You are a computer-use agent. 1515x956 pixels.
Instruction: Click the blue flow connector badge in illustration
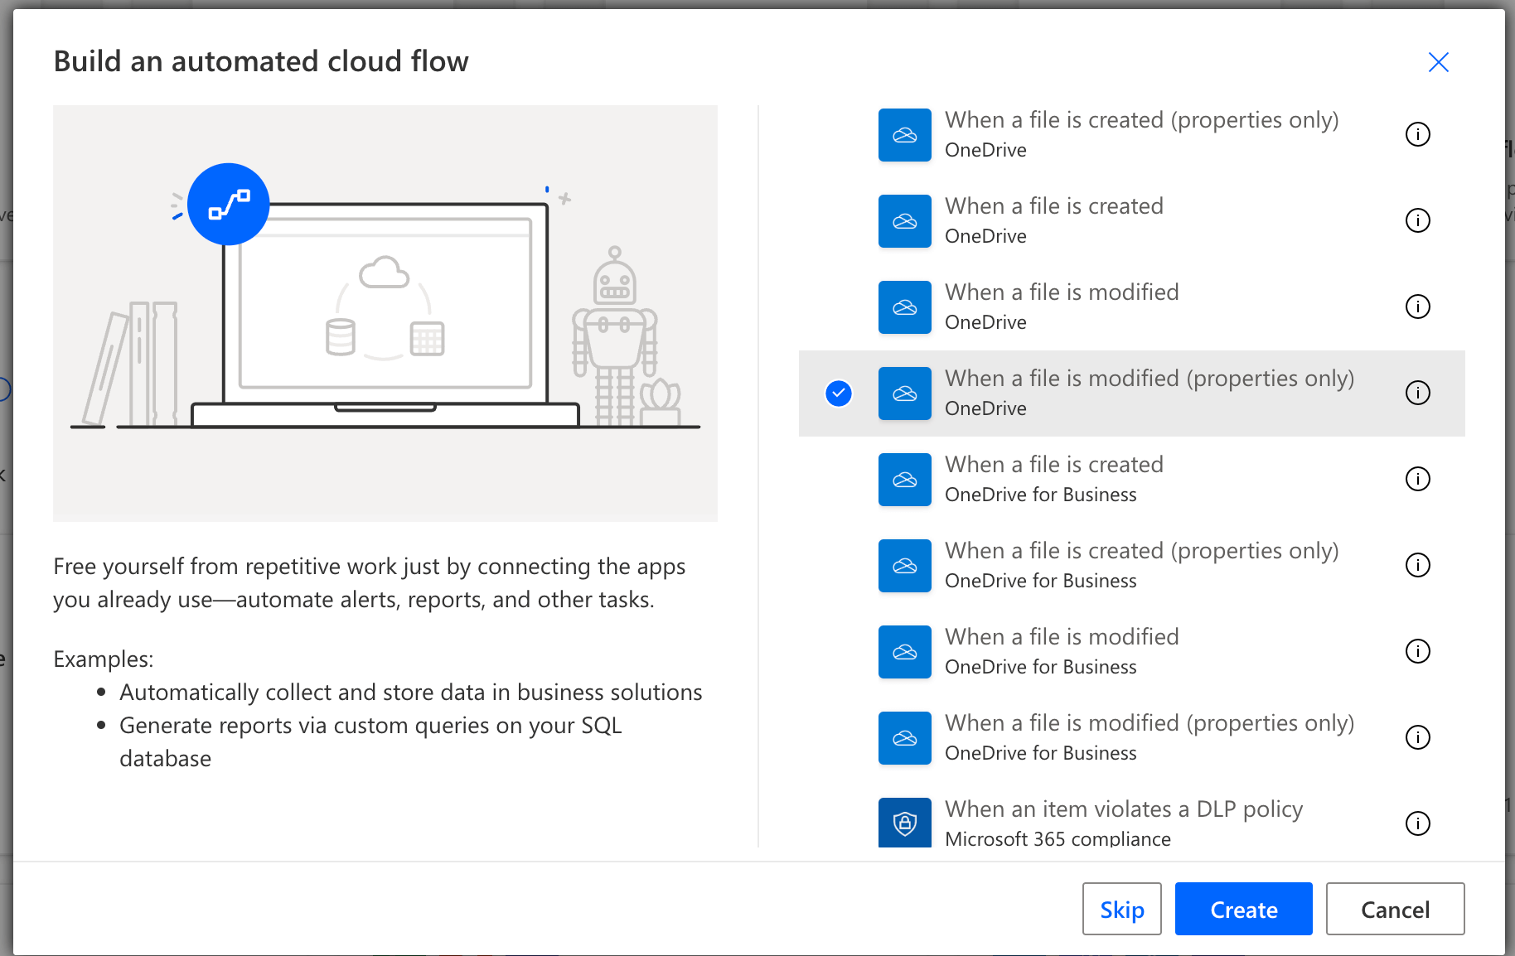point(229,204)
